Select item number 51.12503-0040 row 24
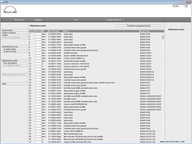The image size is (192, 144). (55, 96)
